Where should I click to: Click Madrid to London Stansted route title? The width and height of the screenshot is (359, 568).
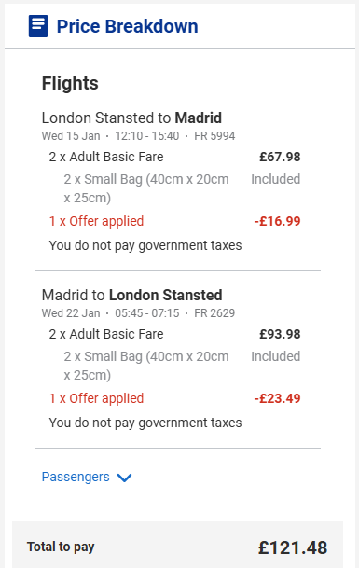131,296
